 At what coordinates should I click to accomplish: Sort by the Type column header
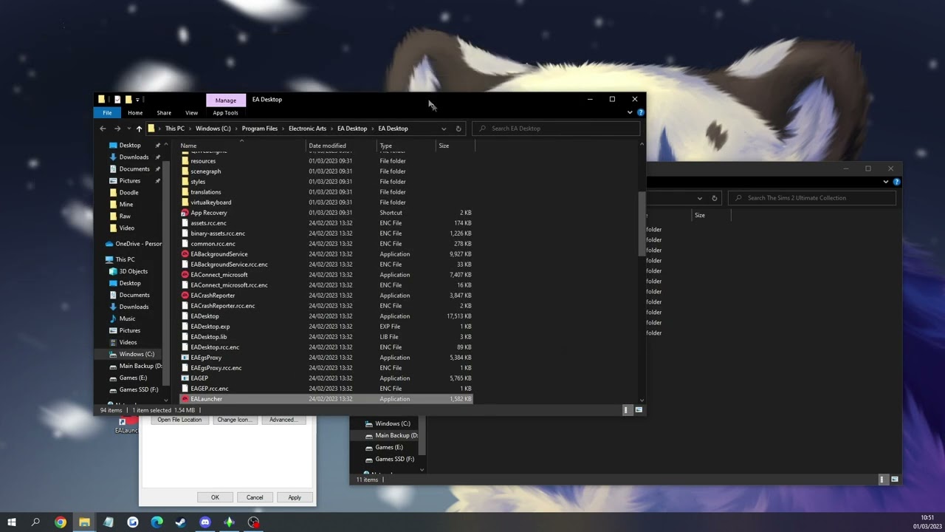(x=406, y=146)
